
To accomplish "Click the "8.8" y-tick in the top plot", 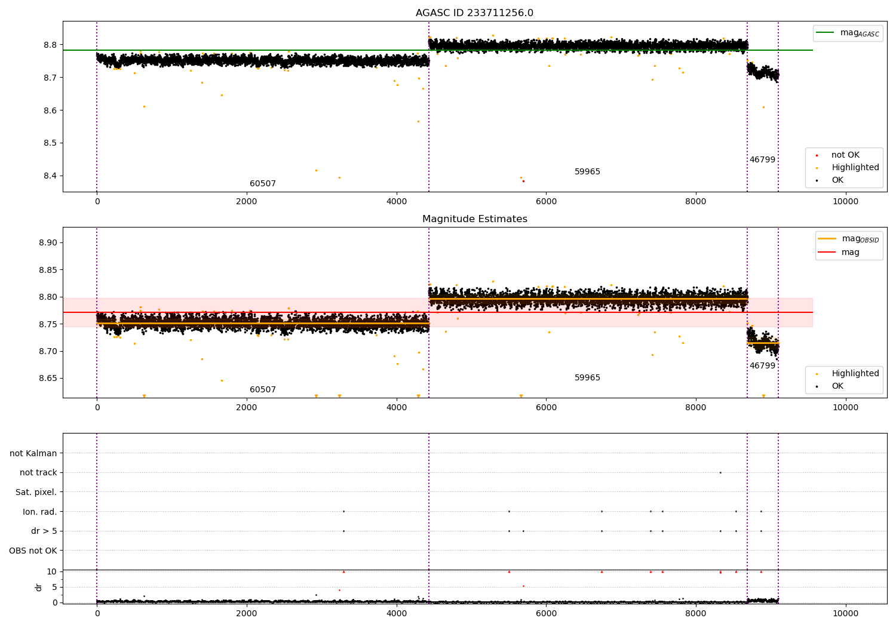I will 50,45.
